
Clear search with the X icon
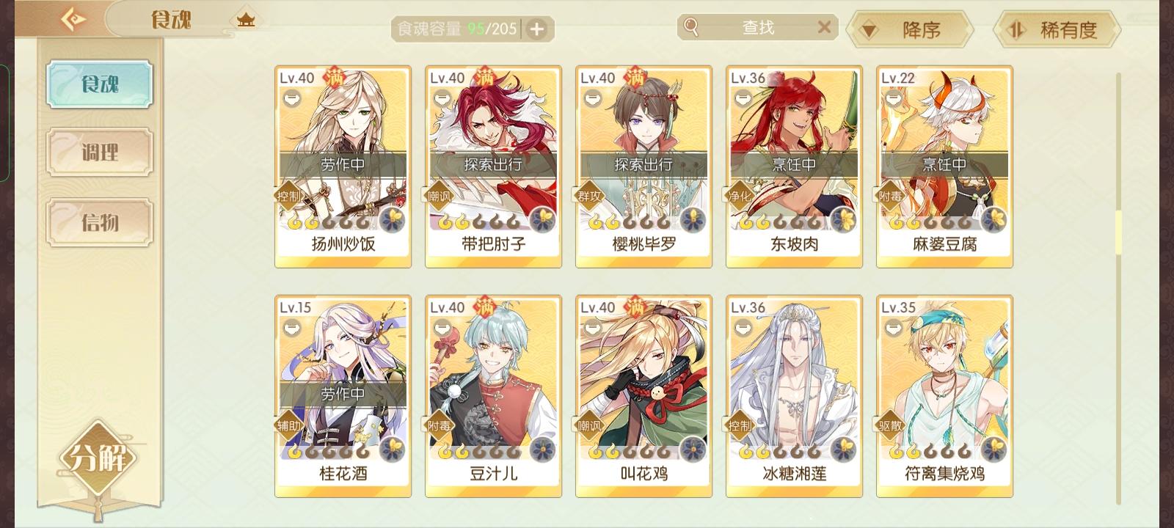click(824, 27)
